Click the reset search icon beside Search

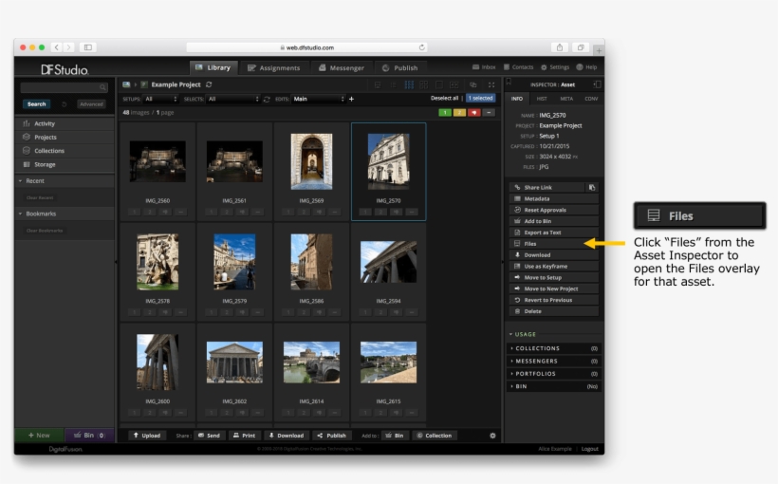[x=64, y=104]
